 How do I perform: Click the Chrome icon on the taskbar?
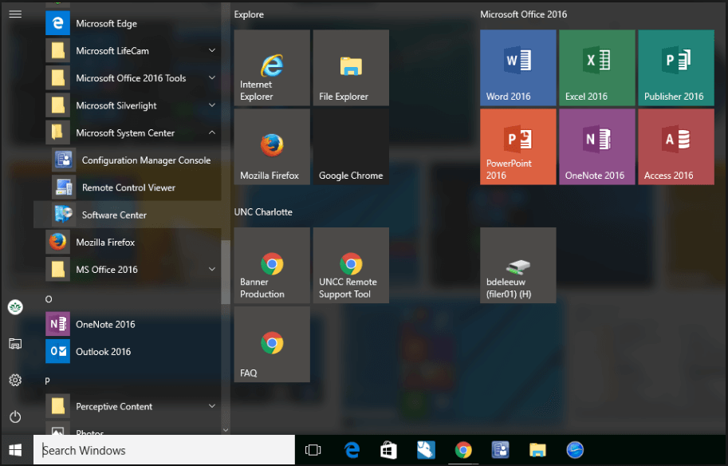[x=463, y=450]
